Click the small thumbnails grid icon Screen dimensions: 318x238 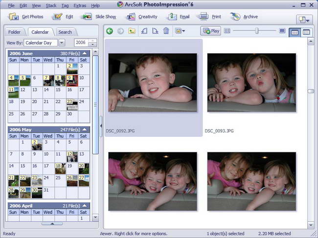(227, 31)
